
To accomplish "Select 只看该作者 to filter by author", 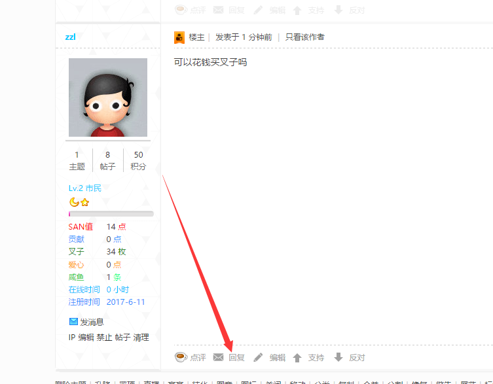I will [304, 37].
